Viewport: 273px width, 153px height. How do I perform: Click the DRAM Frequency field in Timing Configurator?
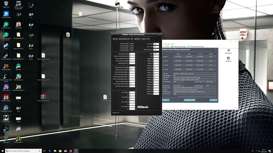(x=156, y=50)
